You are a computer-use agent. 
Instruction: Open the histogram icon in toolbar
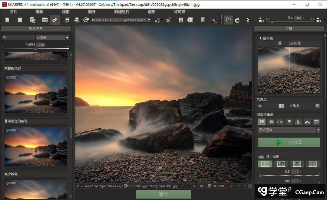pyautogui.click(x=215, y=20)
